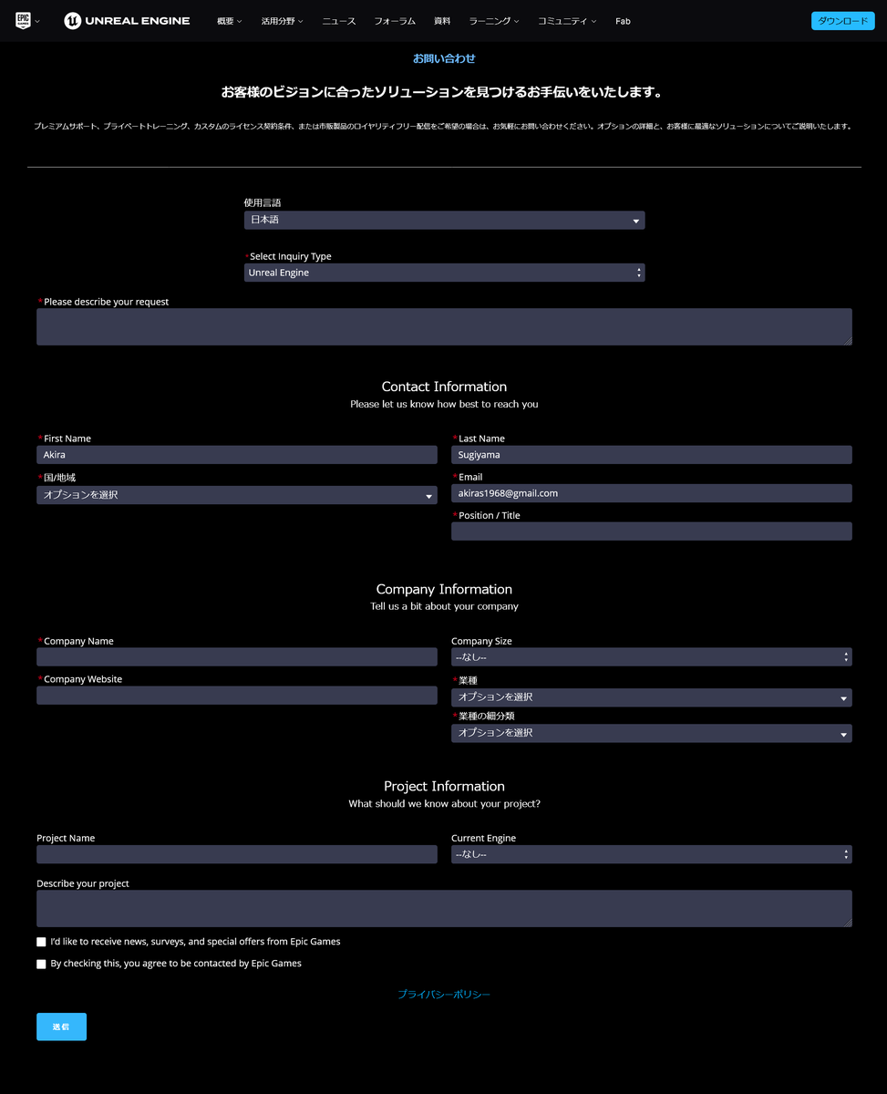This screenshot has height=1094, width=887.
Task: Open the 業種 dropdown
Action: tap(652, 697)
